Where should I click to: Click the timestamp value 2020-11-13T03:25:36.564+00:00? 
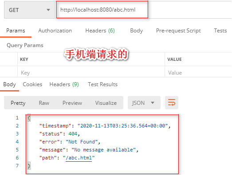123,126
